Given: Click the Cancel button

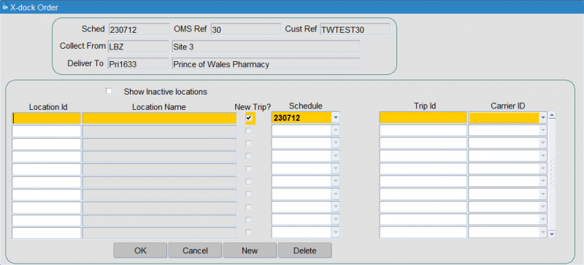Looking at the screenshot, I should (x=195, y=250).
